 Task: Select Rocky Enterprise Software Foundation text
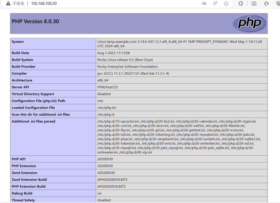pos(128,67)
